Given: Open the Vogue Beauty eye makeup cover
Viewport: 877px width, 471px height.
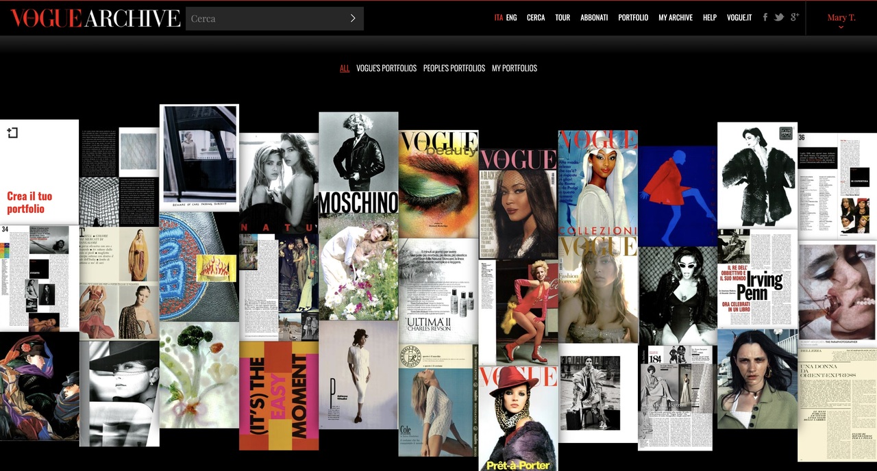Looking at the screenshot, I should click(x=438, y=183).
